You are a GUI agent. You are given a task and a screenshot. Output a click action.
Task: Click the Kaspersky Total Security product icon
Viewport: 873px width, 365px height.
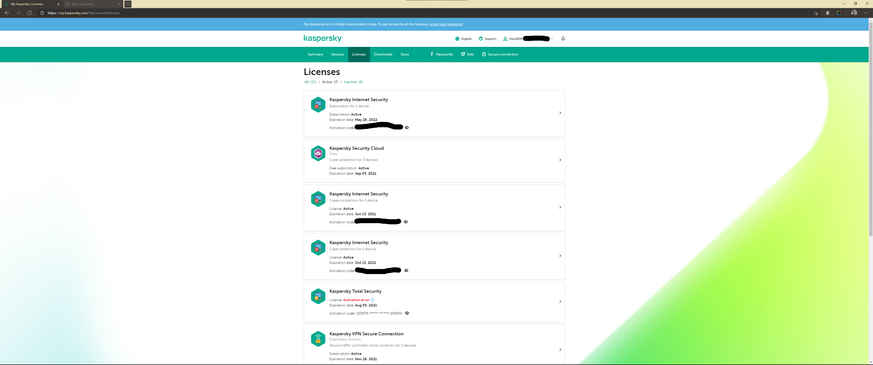(318, 297)
